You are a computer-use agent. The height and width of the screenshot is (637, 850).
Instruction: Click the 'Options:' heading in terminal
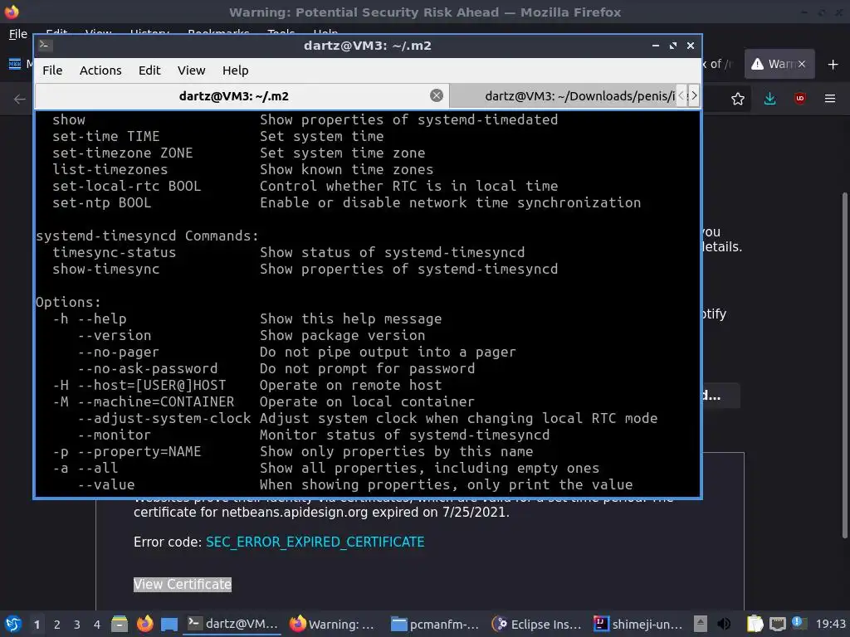click(x=68, y=302)
